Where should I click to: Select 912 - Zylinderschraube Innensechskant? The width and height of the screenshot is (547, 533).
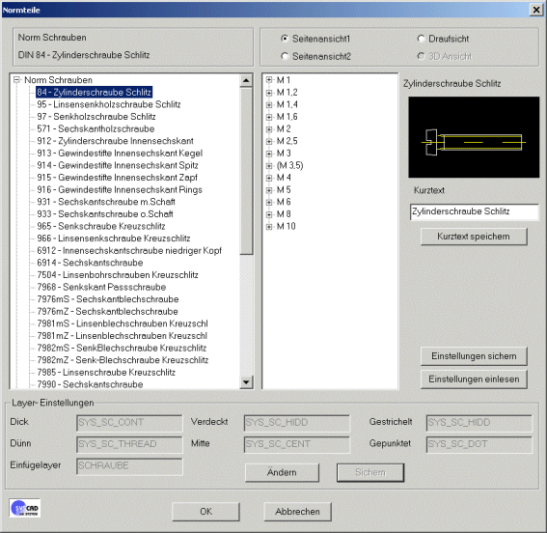pos(115,141)
